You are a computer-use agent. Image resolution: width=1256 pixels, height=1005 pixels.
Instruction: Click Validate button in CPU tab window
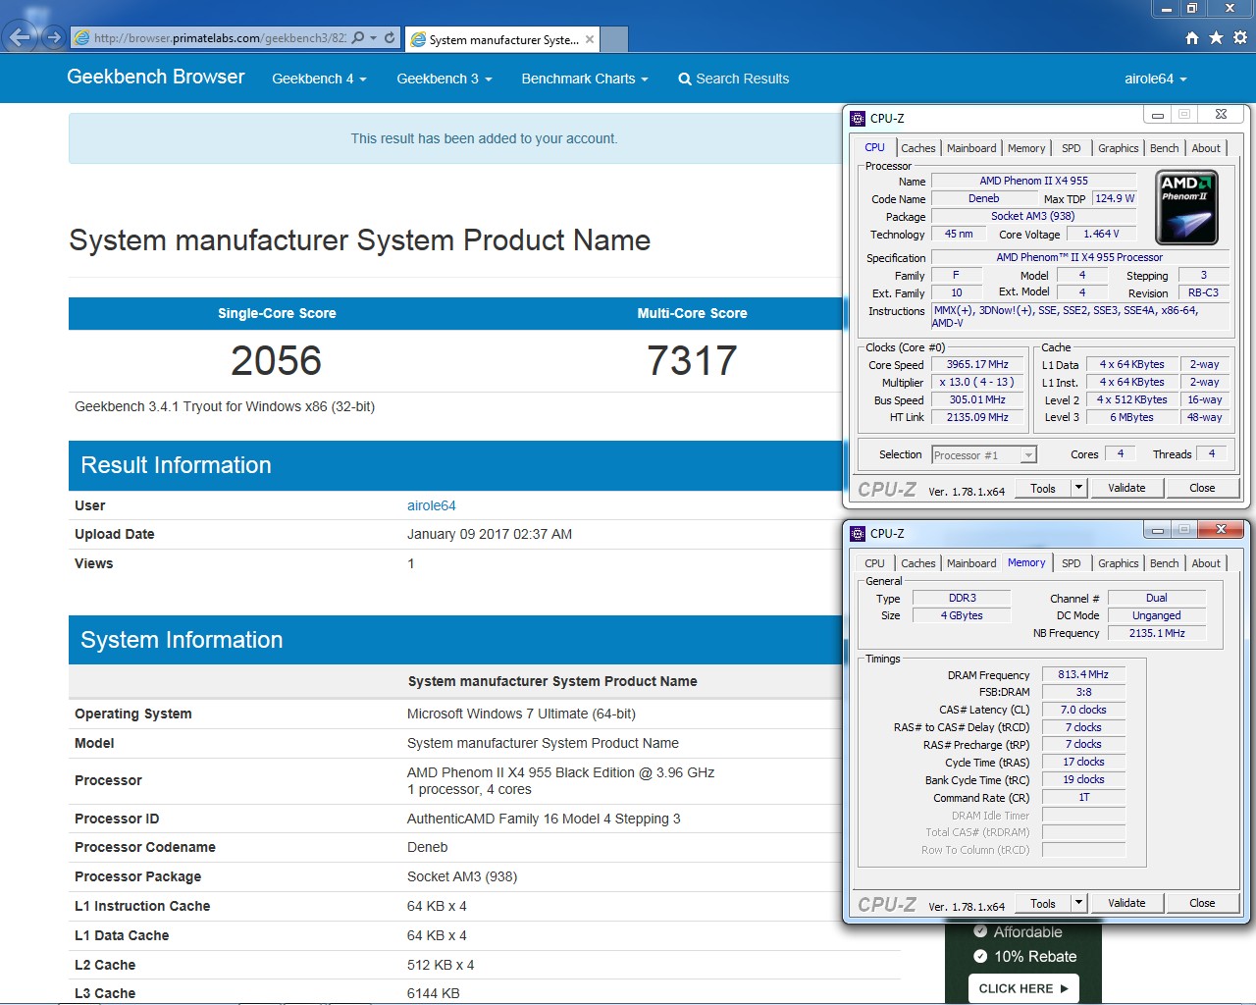(1126, 488)
